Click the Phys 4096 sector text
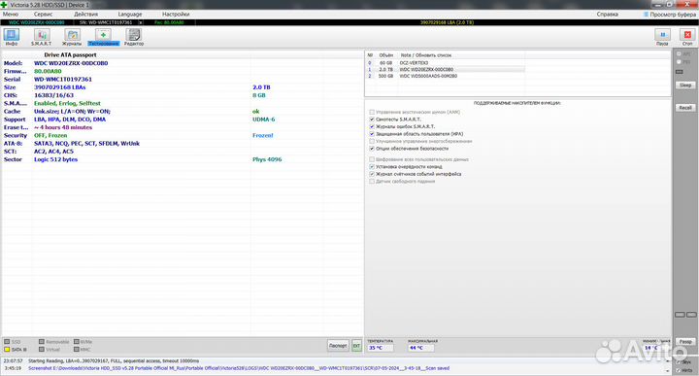 [x=267, y=159]
